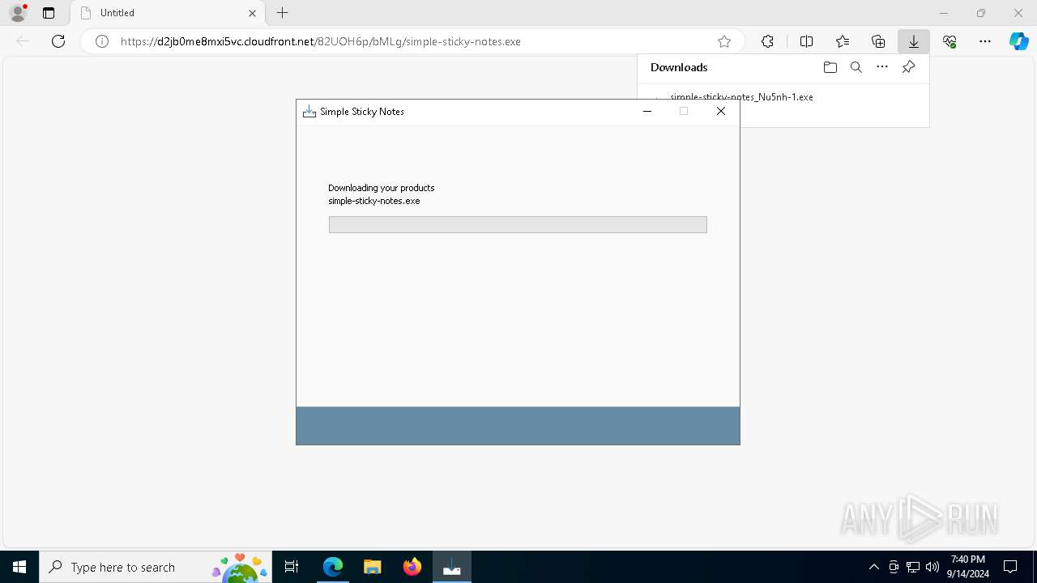Click the installer download progress bar
Viewport: 1037px width, 583px height.
(518, 224)
